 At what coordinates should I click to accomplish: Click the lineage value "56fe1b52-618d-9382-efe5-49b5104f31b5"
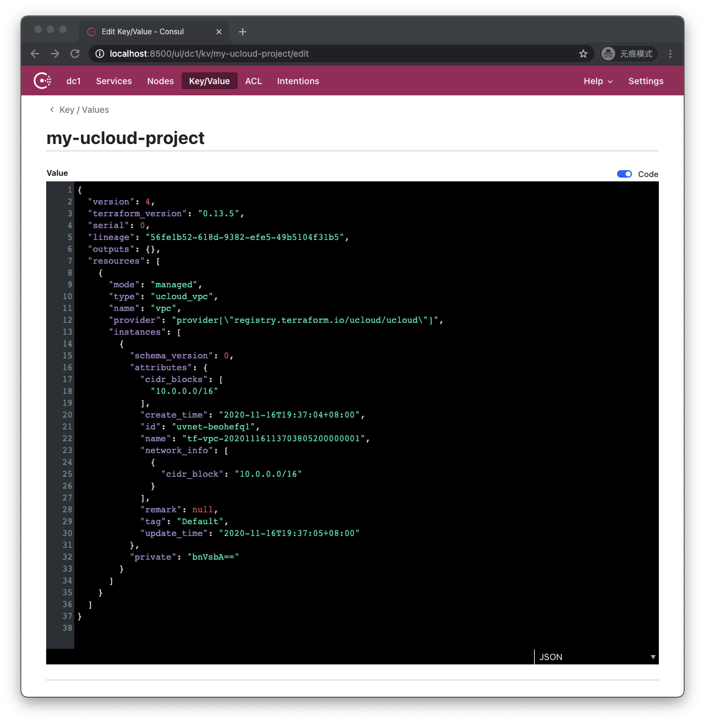pos(245,237)
